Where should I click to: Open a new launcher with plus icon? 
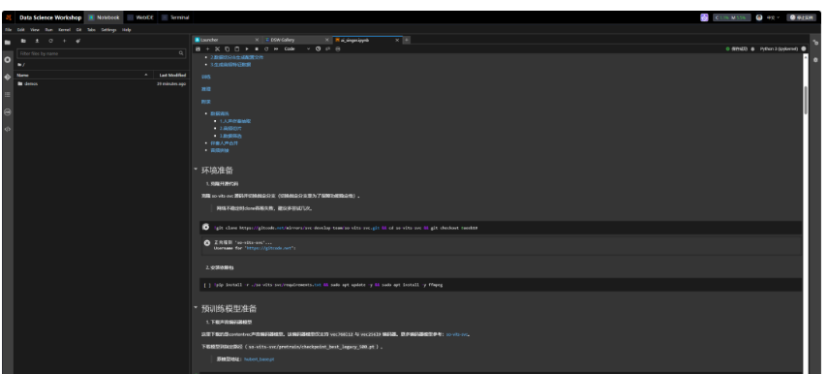[x=65, y=41]
